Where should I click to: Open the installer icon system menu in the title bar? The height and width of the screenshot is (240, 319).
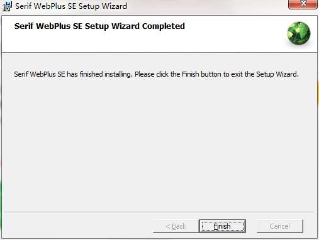[7, 6]
